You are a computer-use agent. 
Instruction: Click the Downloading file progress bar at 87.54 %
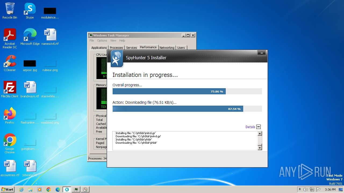[187, 109]
